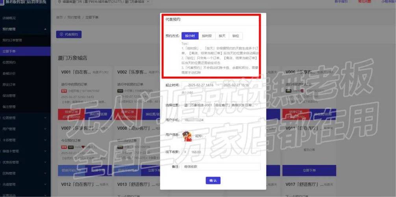Expand the 卡券管理 sidebar chevron
The image size is (396, 197).
click(x=45, y=140)
